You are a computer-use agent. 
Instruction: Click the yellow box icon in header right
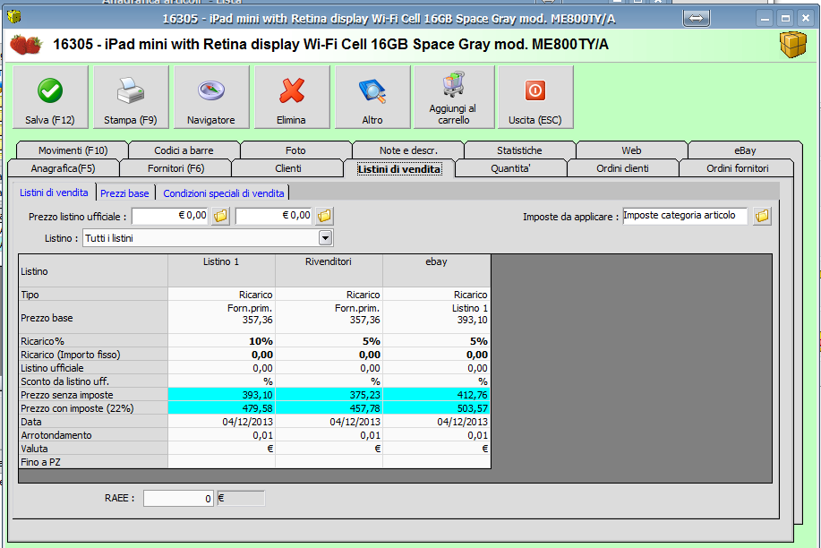(x=792, y=44)
